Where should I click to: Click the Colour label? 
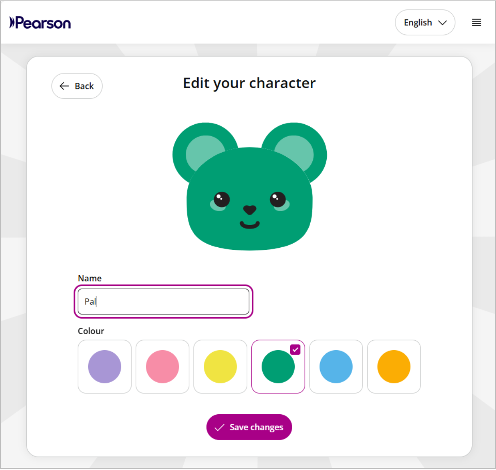click(x=91, y=331)
